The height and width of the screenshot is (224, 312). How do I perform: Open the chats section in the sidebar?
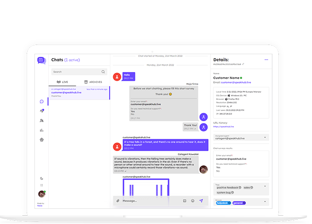pyautogui.click(x=42, y=101)
